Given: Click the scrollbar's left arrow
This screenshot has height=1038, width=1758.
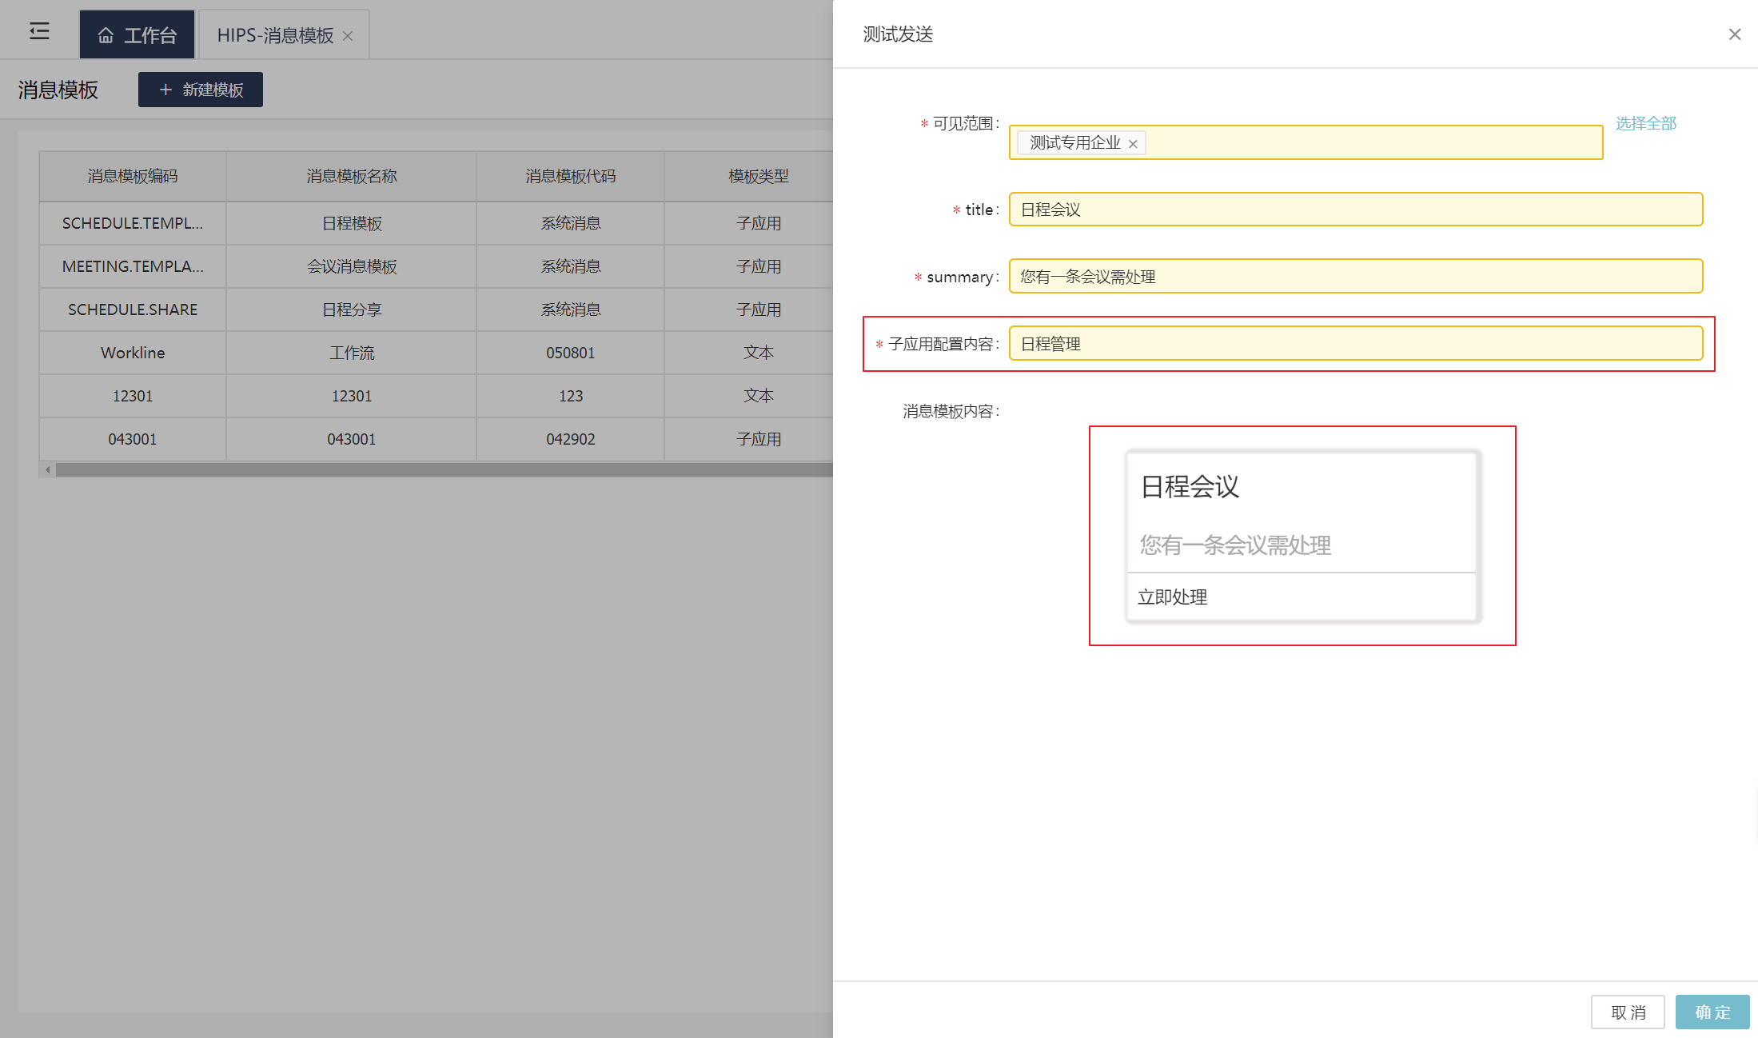Looking at the screenshot, I should tap(48, 470).
